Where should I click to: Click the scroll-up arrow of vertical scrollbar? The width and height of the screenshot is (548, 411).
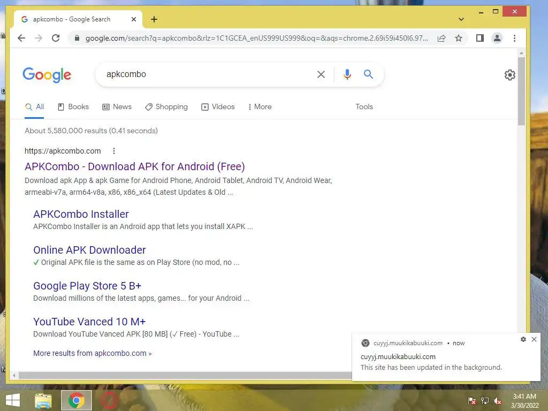click(521, 54)
